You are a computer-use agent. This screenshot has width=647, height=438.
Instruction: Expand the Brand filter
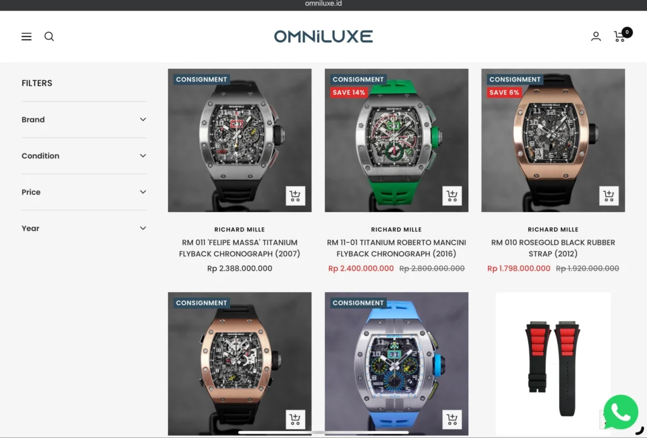pyautogui.click(x=84, y=119)
